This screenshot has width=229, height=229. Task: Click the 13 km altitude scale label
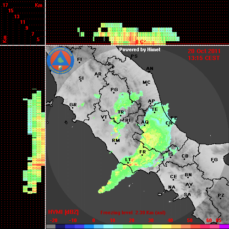[17, 16]
